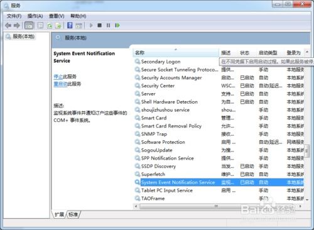This screenshot has height=230, width=314.
Task: Select the TAOFrame service row
Action: [219, 199]
